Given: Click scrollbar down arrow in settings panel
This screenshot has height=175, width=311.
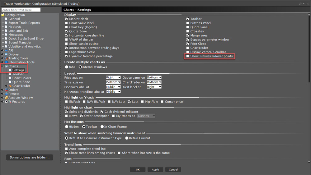Looking at the screenshot, I should click(x=309, y=162).
